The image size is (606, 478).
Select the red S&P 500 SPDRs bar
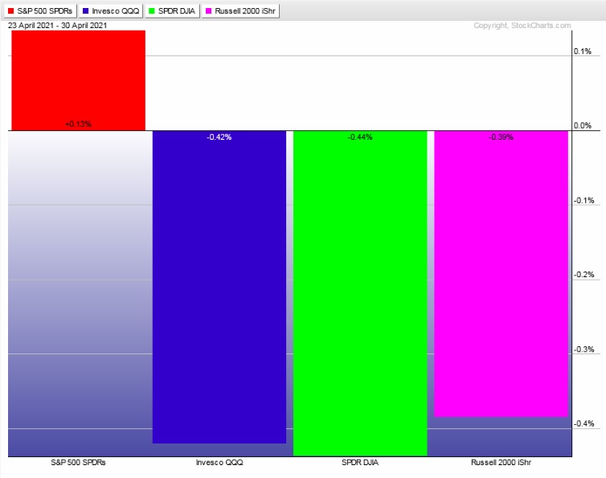tap(79, 80)
